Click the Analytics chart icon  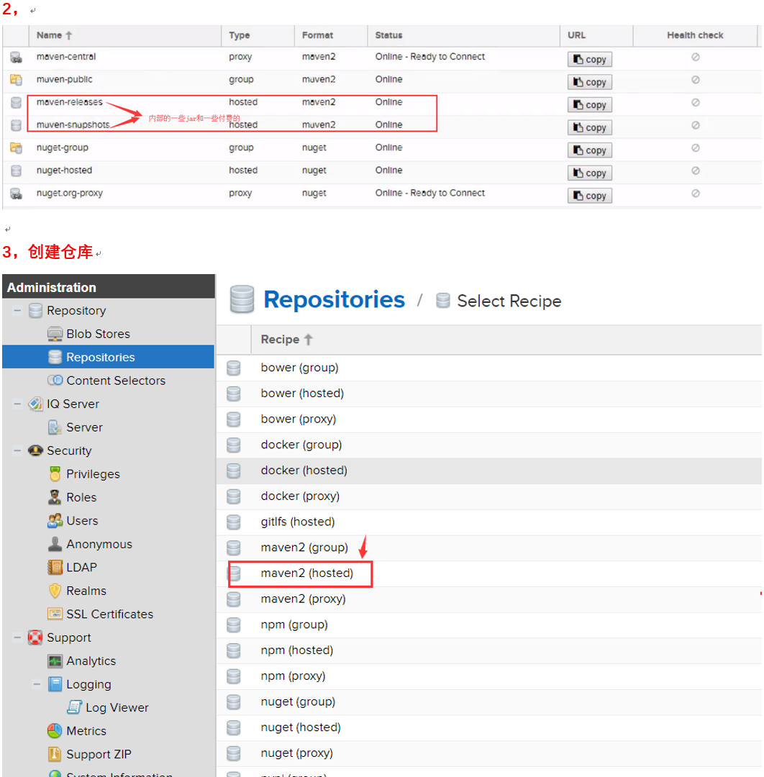(x=55, y=660)
